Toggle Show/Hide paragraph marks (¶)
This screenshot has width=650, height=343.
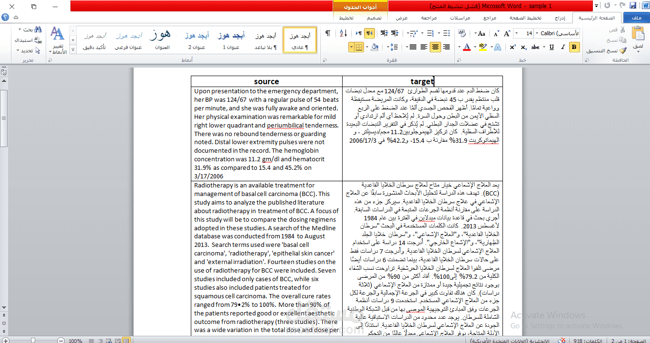coord(328,33)
